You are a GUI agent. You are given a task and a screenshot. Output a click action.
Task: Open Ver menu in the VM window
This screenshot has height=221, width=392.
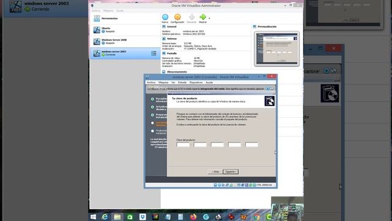(173, 82)
